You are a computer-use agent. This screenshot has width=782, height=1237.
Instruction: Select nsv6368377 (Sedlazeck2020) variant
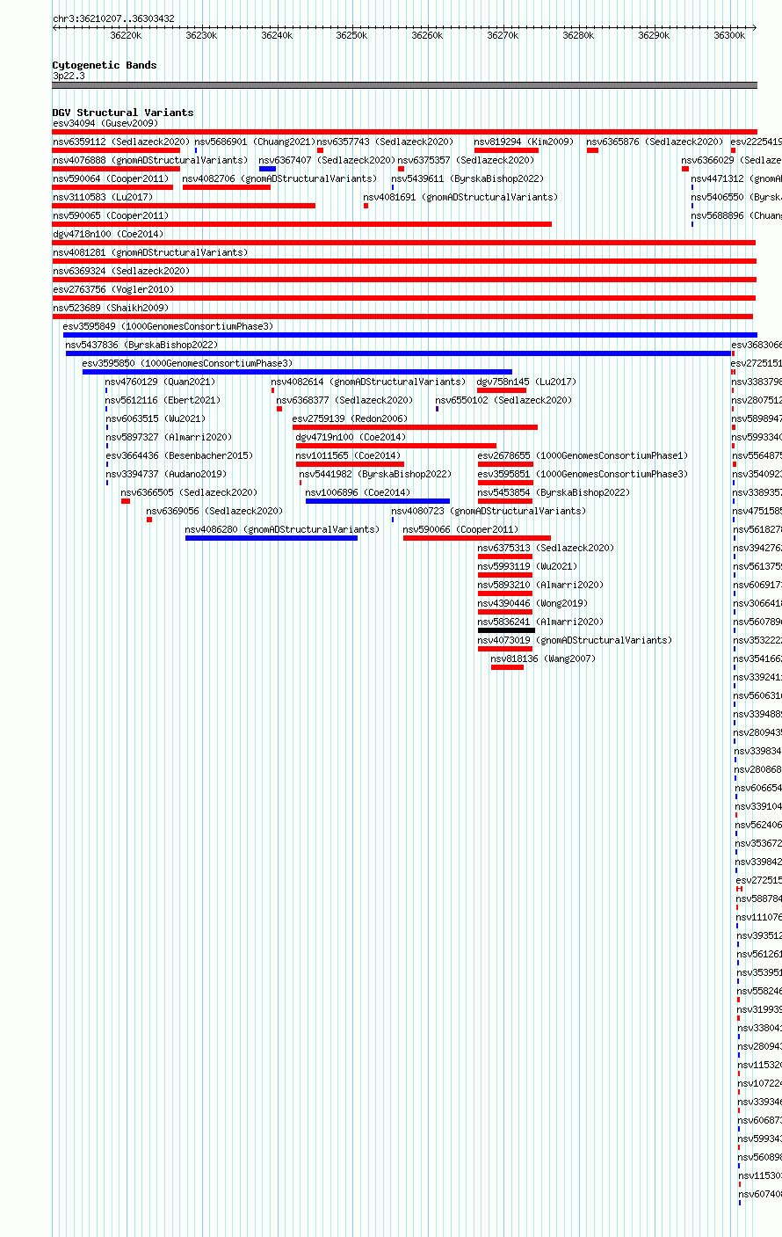click(x=345, y=400)
